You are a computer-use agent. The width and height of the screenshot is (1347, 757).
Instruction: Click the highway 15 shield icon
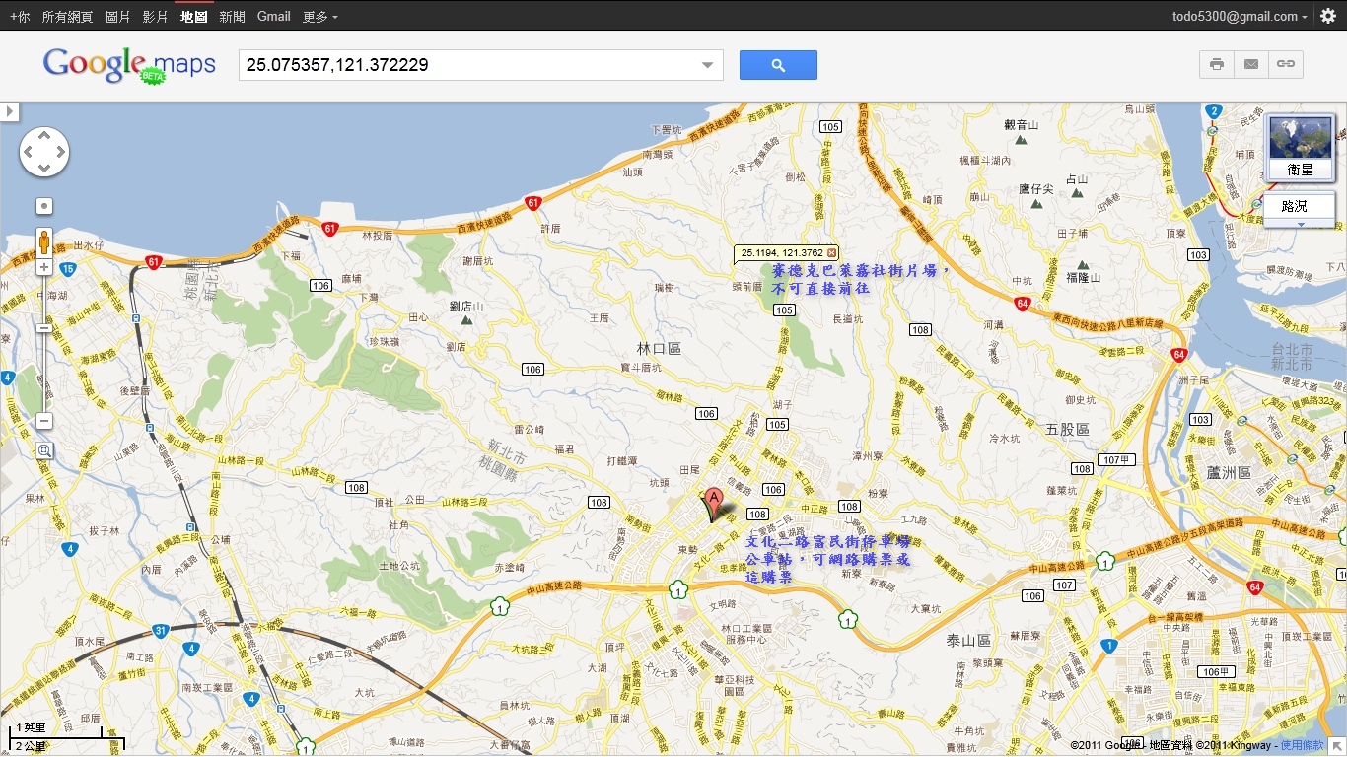(68, 268)
